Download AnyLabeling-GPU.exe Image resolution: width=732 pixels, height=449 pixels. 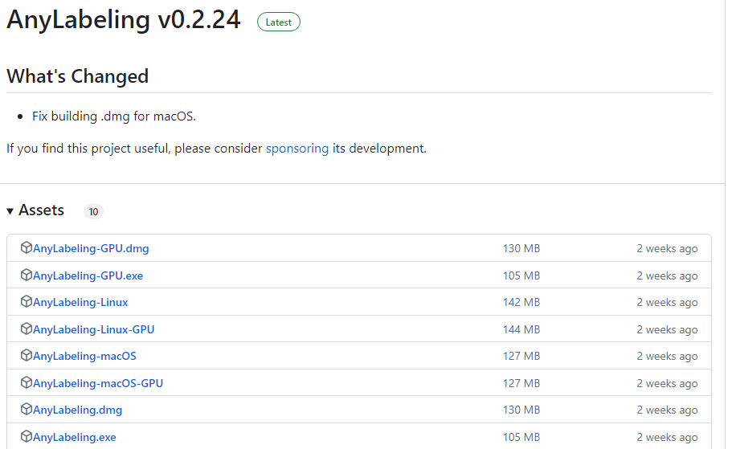[x=88, y=276]
